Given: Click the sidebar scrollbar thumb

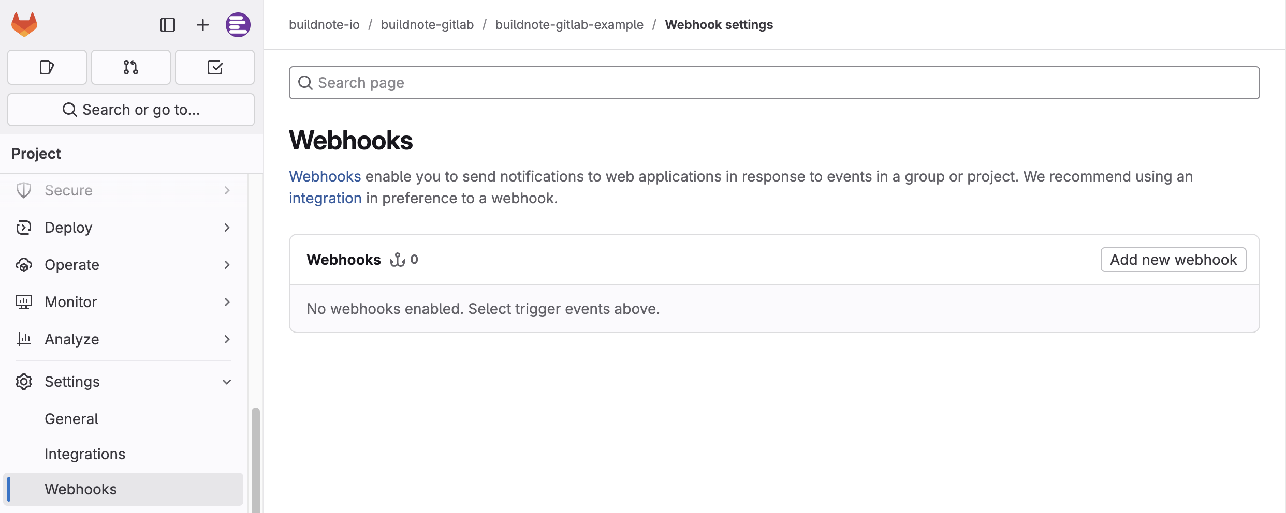Looking at the screenshot, I should [255, 459].
